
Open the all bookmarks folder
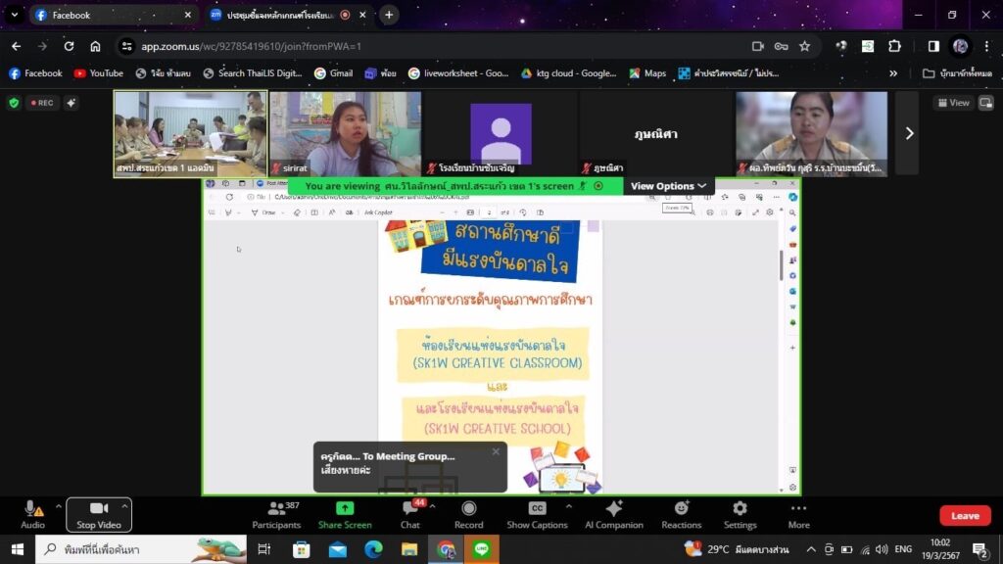pyautogui.click(x=957, y=73)
